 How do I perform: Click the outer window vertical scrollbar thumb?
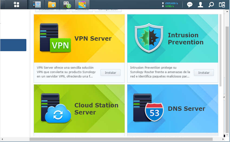[x=227, y=80]
